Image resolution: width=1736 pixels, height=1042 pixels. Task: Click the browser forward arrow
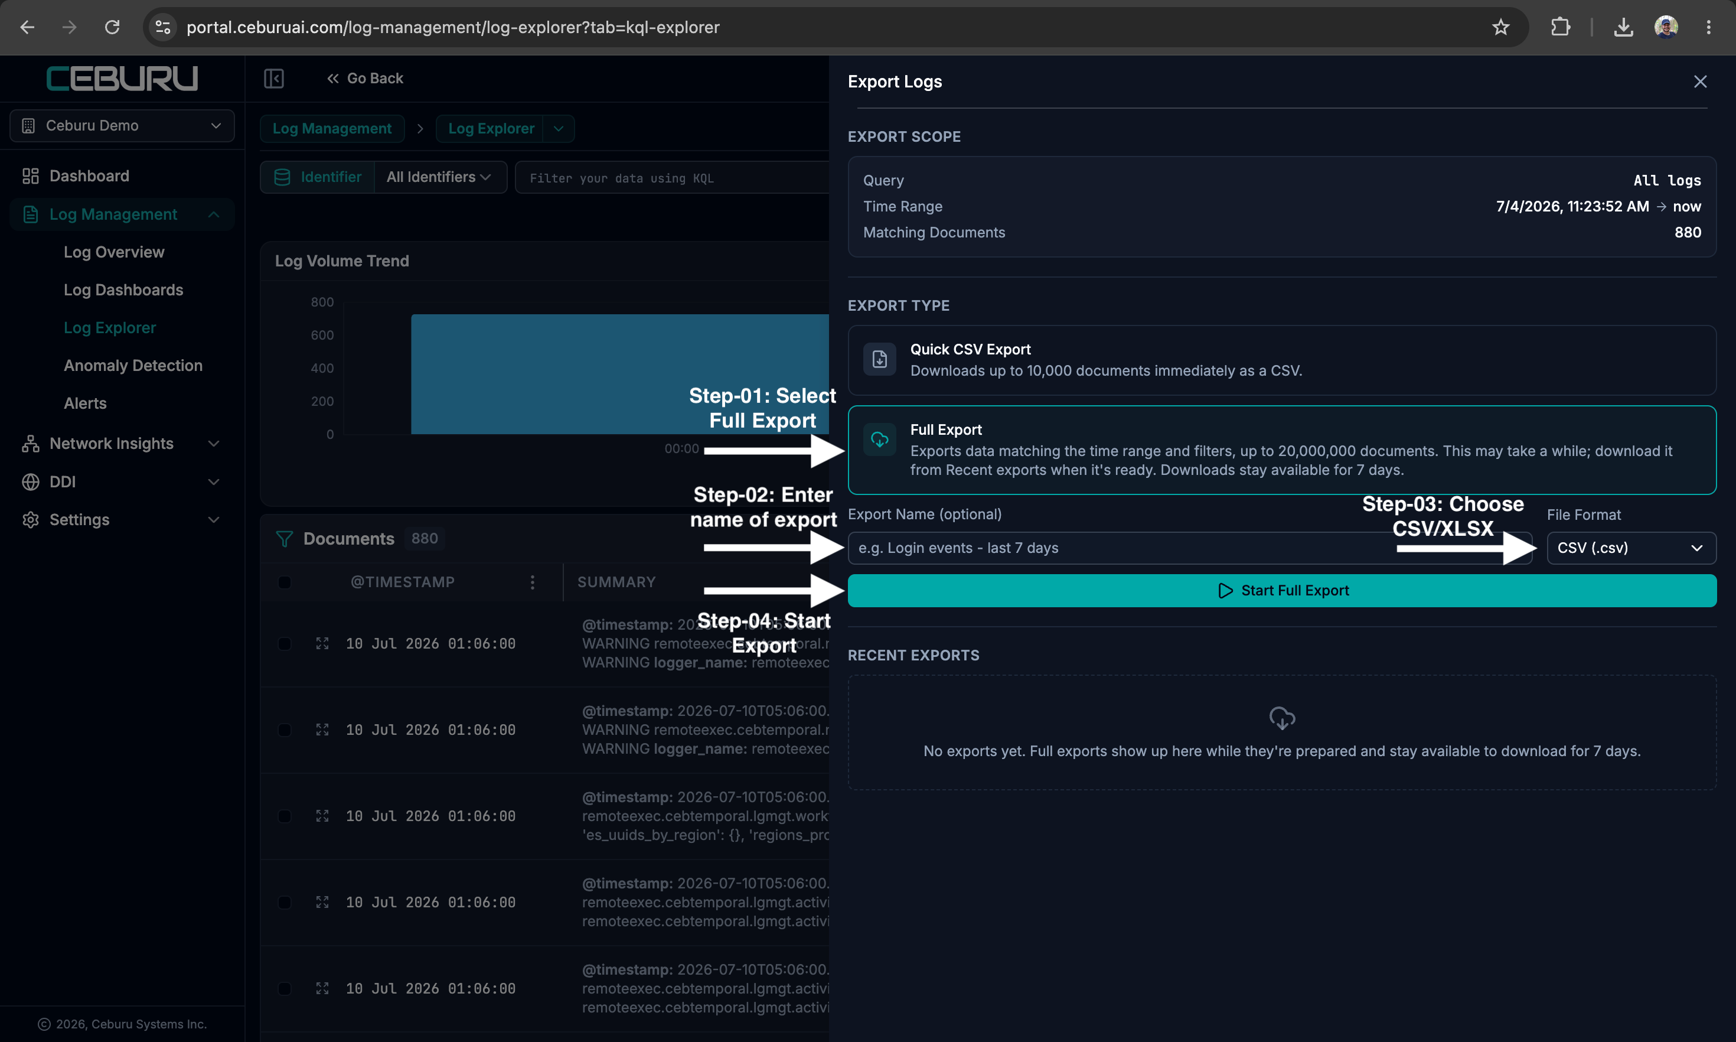68,27
